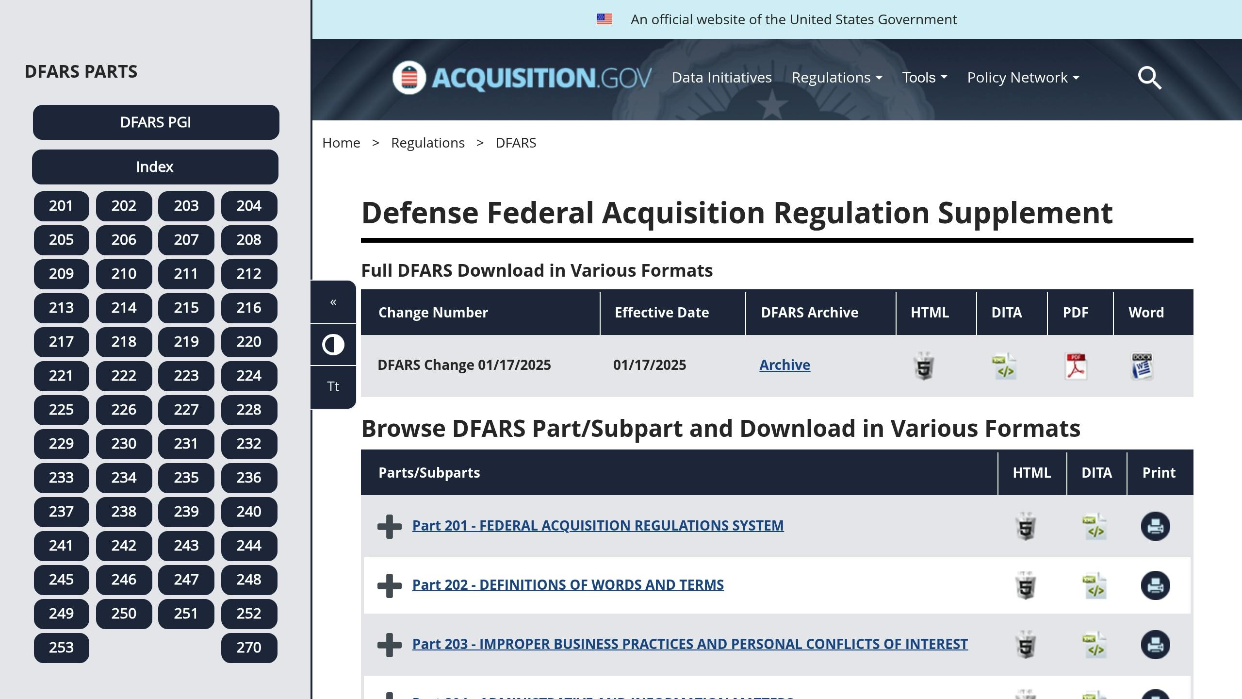Screen dimensions: 1242x699
Task: Click DFARS in the breadcrumb
Action: (x=516, y=143)
